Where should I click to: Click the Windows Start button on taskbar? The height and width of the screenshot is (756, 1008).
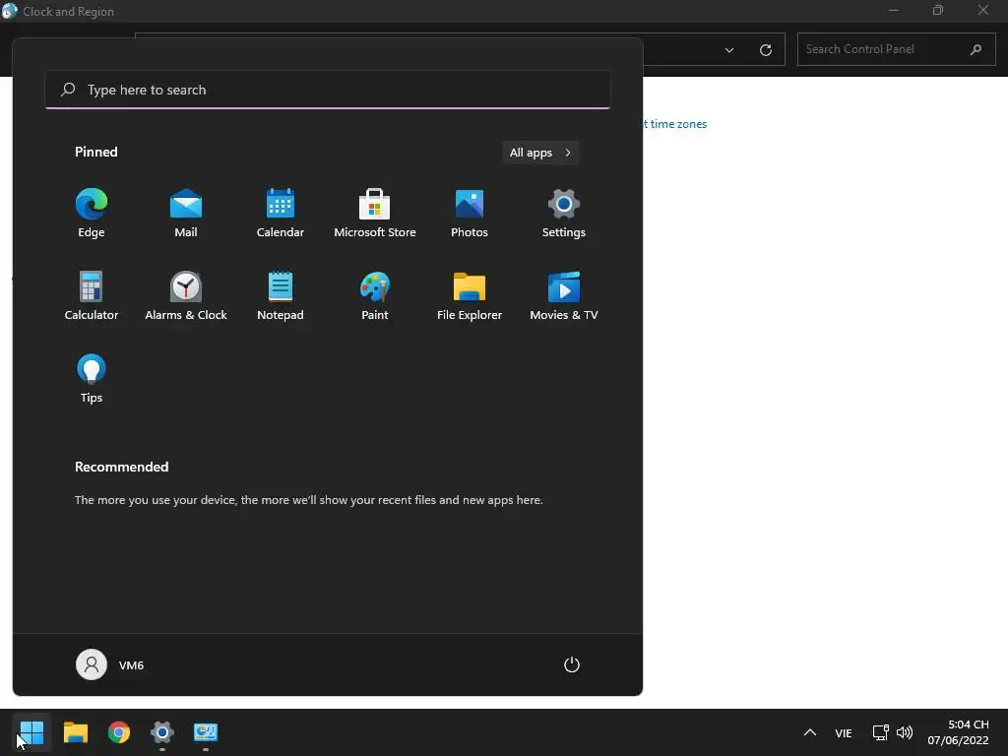(31, 732)
